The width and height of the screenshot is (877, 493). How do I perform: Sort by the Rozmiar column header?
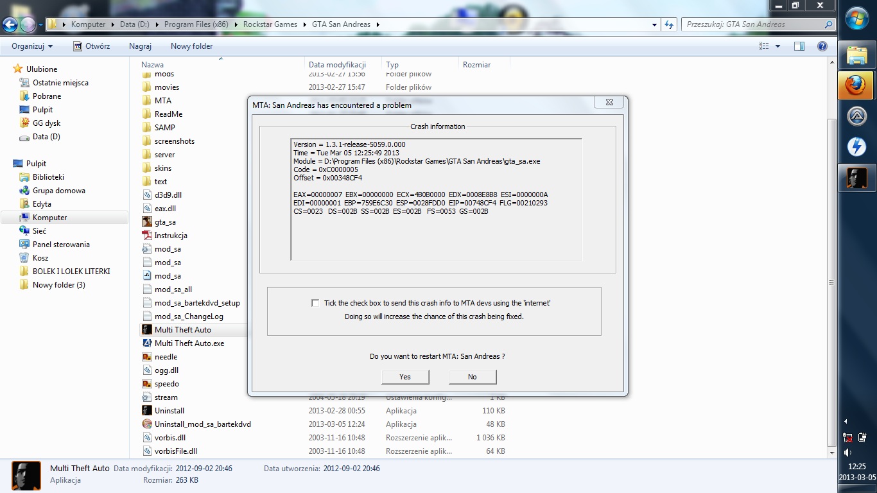tap(484, 64)
